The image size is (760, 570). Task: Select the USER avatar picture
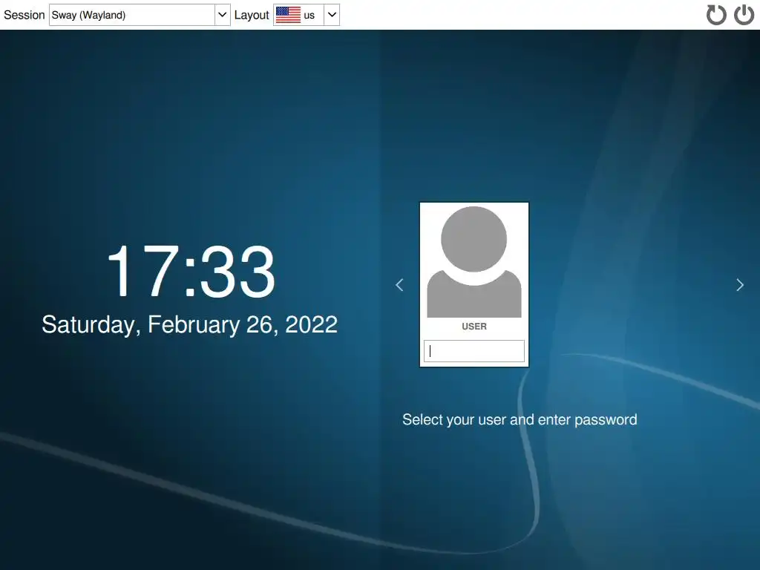[x=474, y=262]
